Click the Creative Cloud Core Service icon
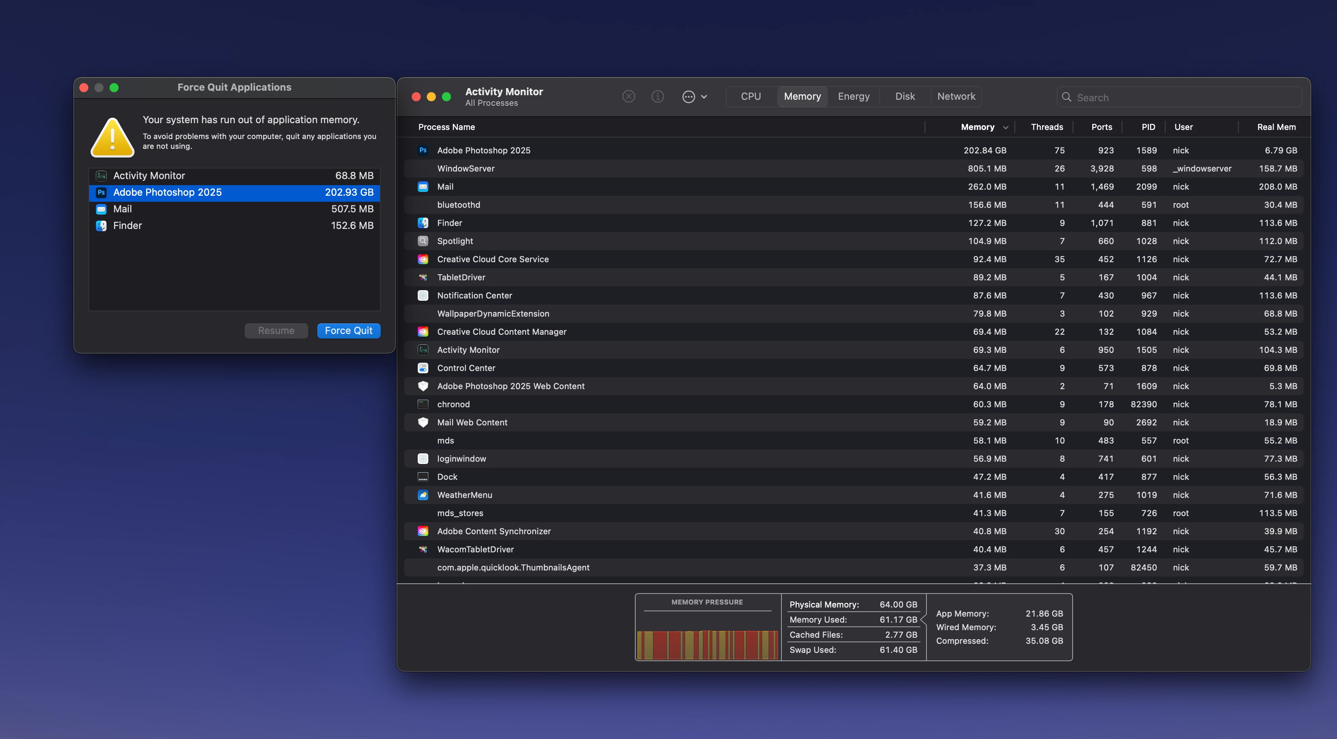The width and height of the screenshot is (1337, 739). tap(423, 259)
